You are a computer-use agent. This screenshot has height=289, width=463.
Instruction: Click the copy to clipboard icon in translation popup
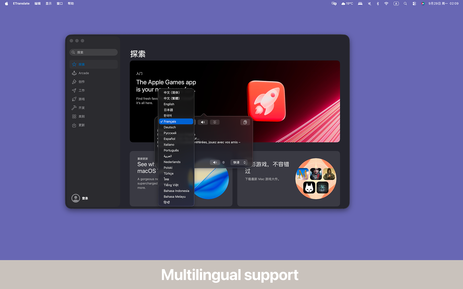245,122
